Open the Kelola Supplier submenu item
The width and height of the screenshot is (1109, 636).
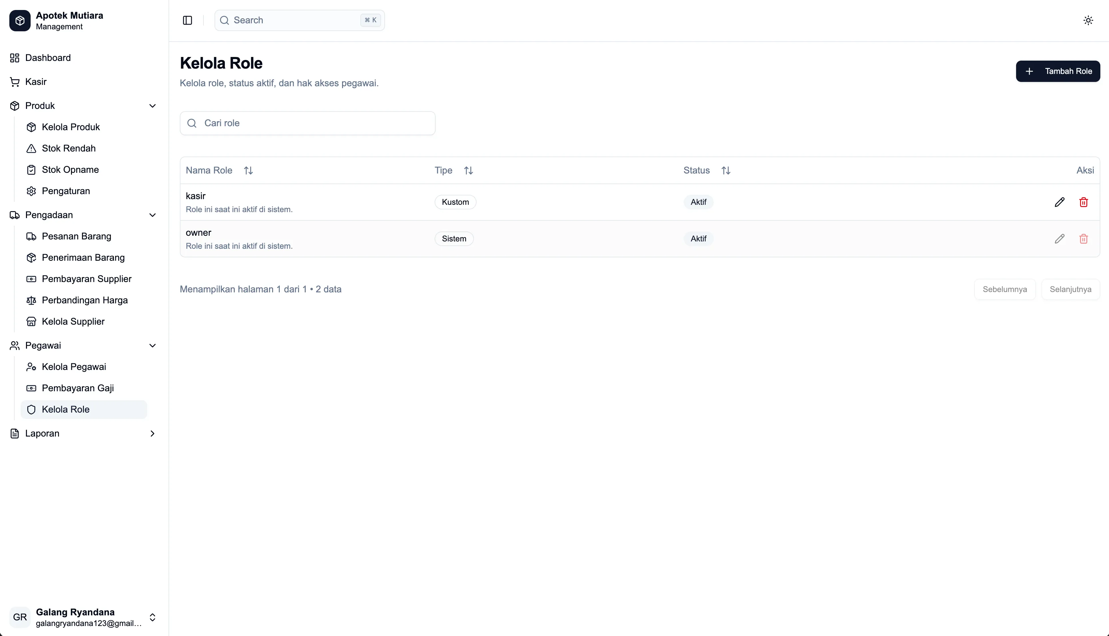tap(84, 321)
